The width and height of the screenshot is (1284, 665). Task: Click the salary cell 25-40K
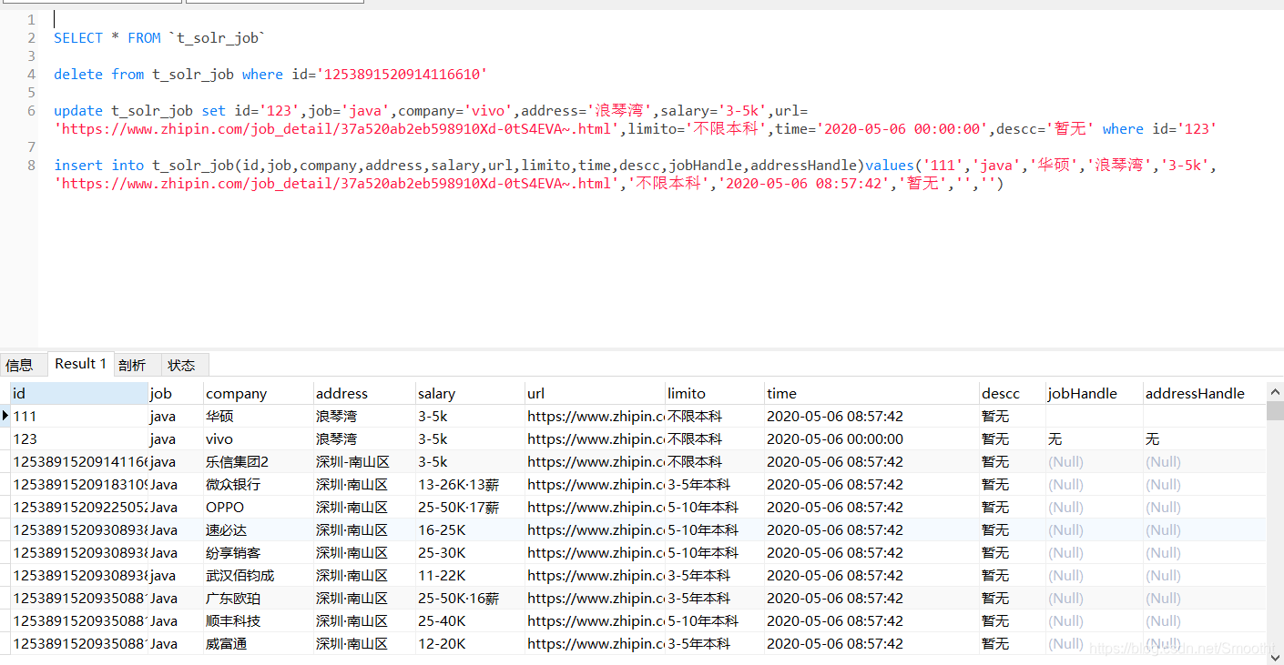470,620
